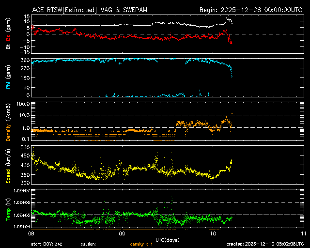This screenshot has height=248, width=310.
Task: Select the day 11 tick on time axis
Action: click(x=303, y=233)
